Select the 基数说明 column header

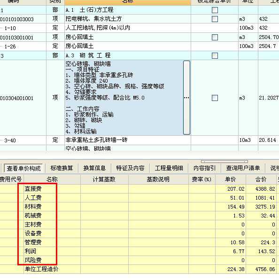coord(158,179)
